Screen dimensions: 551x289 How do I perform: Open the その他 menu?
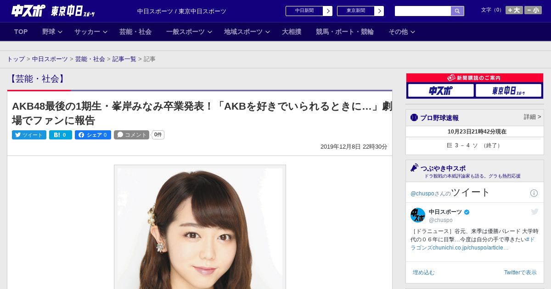coord(398,32)
